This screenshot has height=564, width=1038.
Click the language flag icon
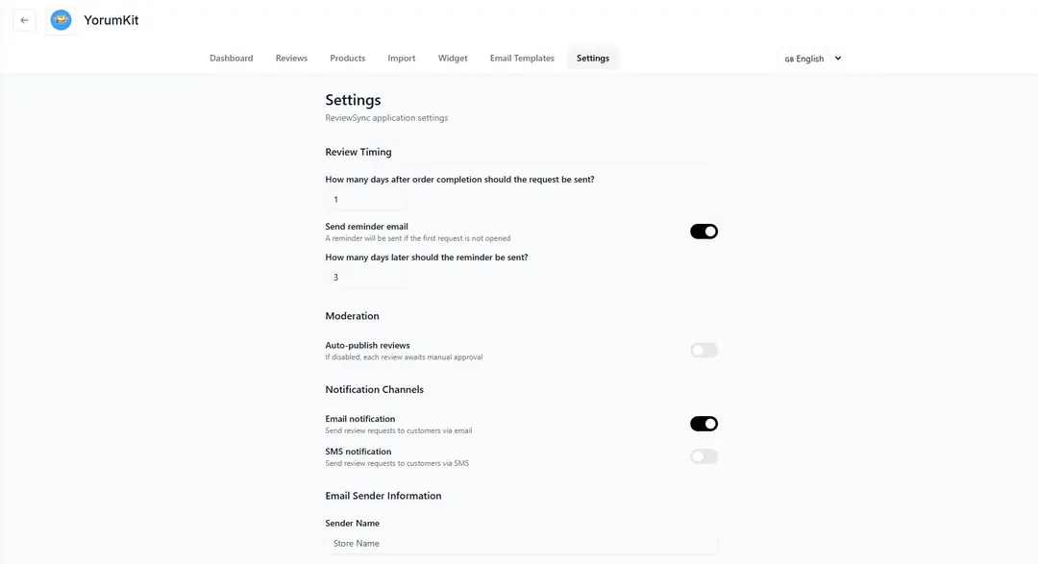[x=789, y=59]
